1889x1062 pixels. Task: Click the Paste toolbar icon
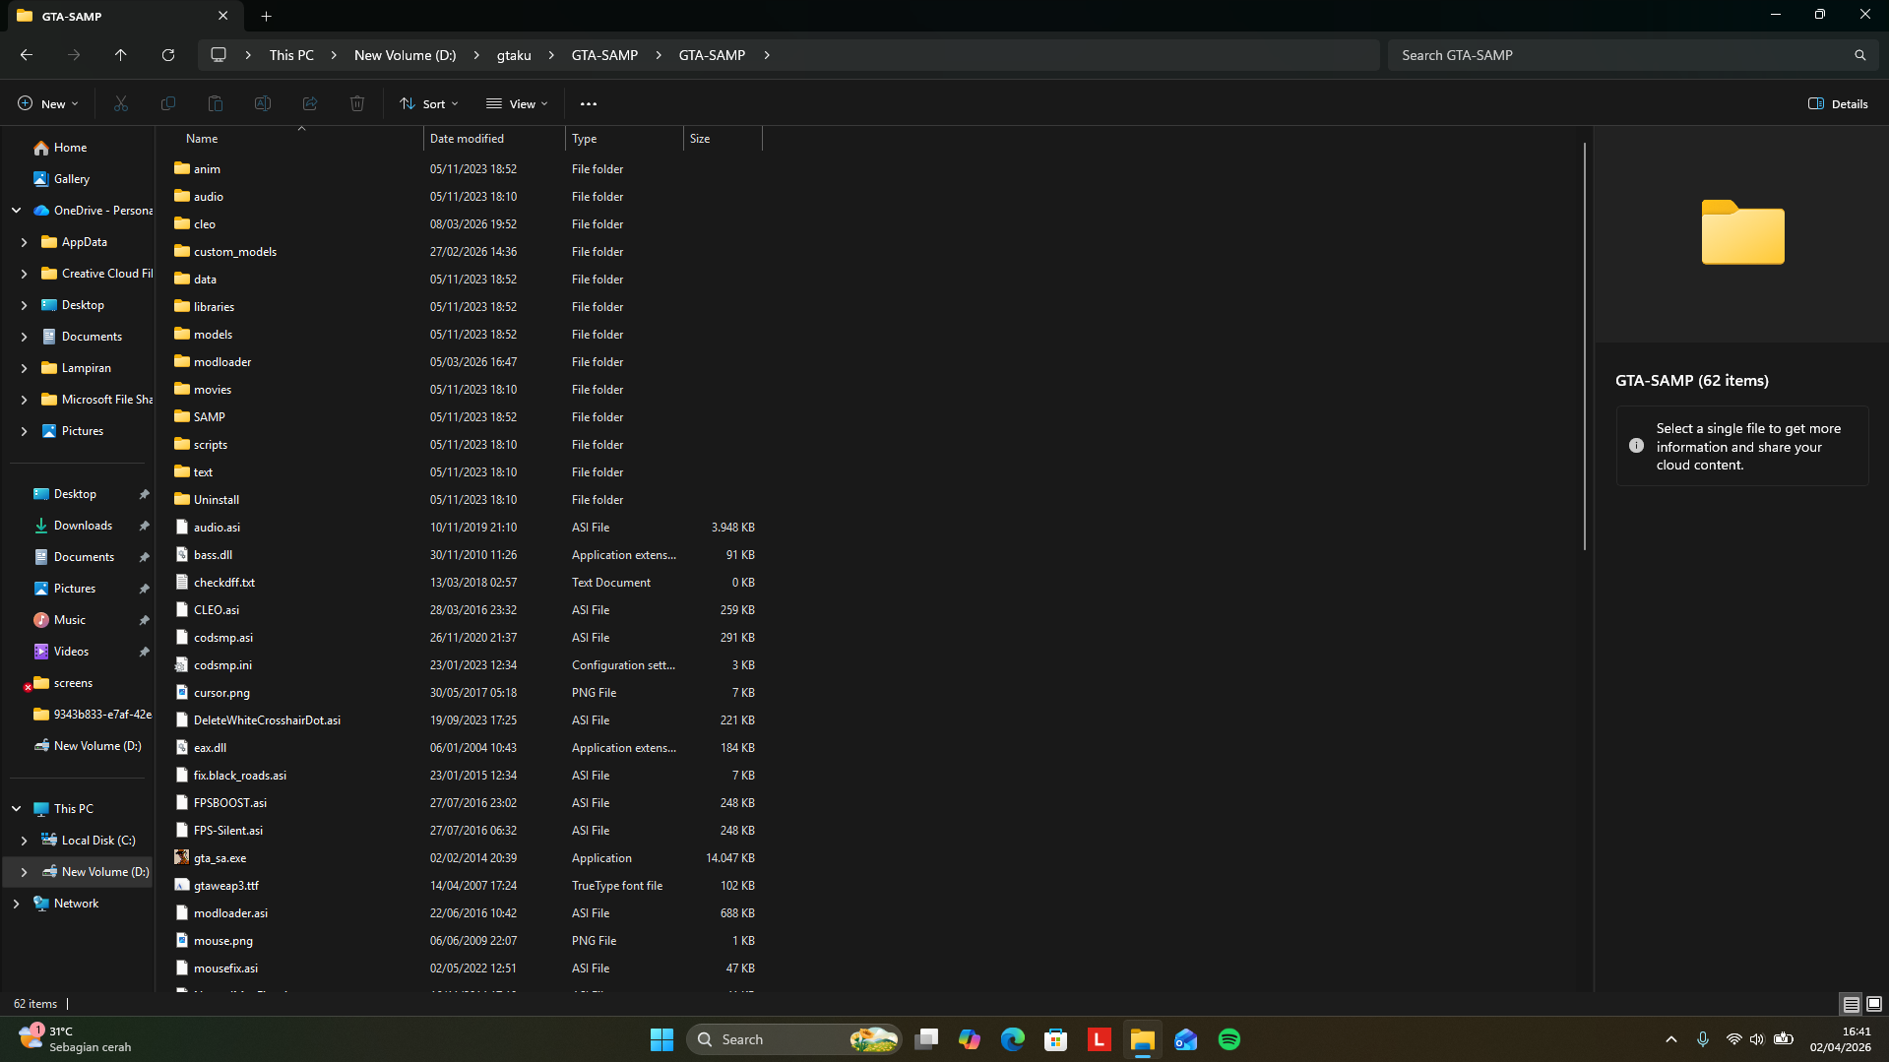216,103
